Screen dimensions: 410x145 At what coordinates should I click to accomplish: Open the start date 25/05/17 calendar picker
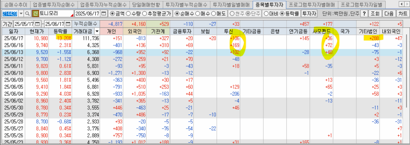click(37, 24)
